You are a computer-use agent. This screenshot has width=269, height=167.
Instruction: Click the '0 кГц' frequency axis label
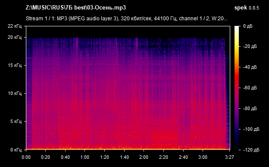click(16, 150)
